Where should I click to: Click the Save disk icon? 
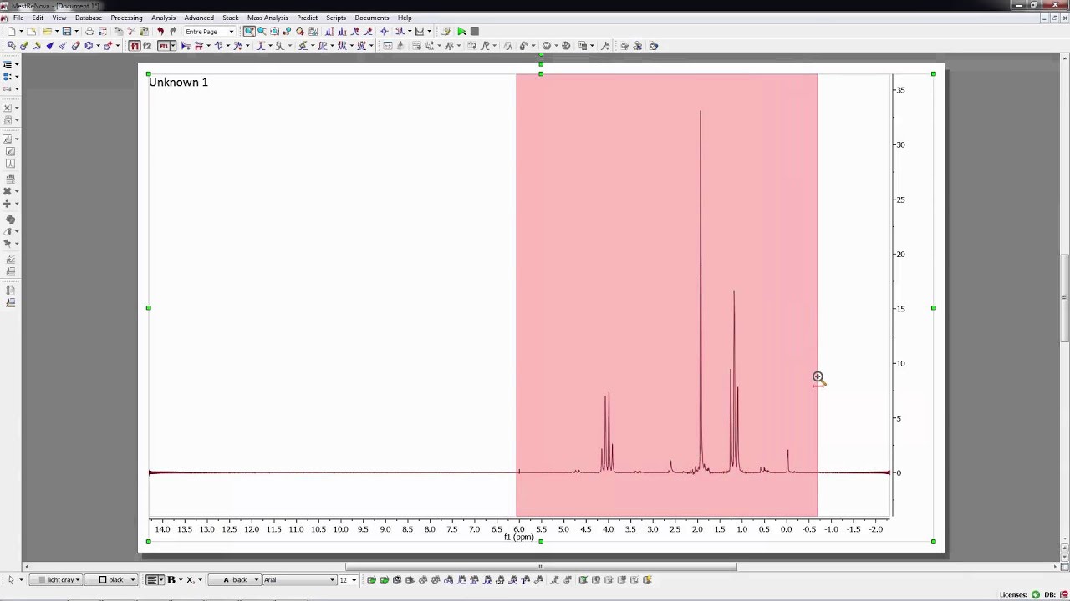point(67,32)
